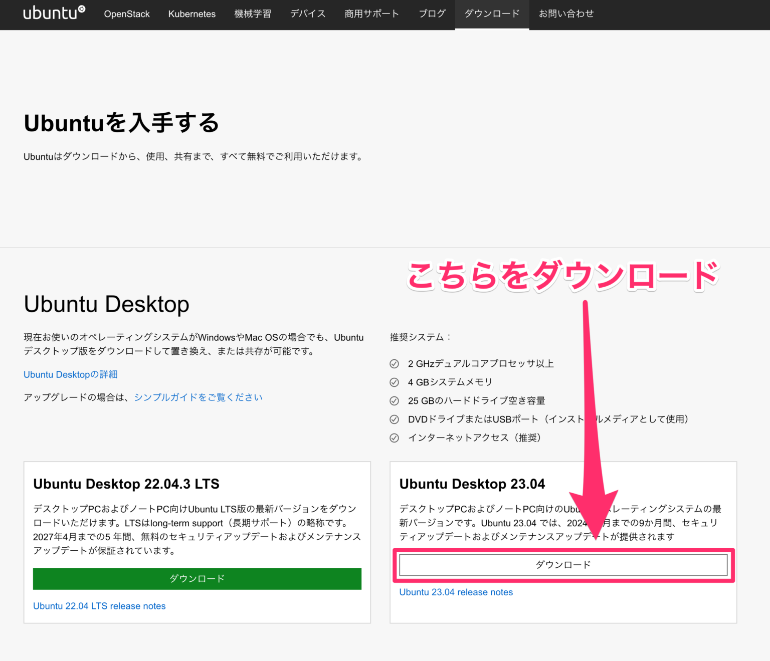The width and height of the screenshot is (770, 661).
Task: Click the Ubuntu Desktopの詳細 link
Action: point(70,374)
